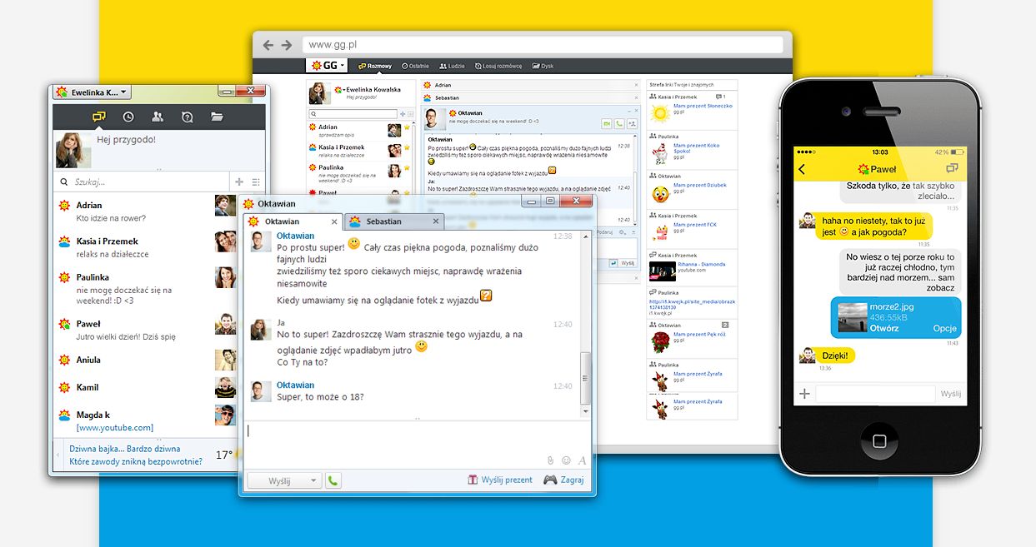Viewport: 1036px width, 547px height.
Task: Start voice call with green phone button
Action: (333, 480)
